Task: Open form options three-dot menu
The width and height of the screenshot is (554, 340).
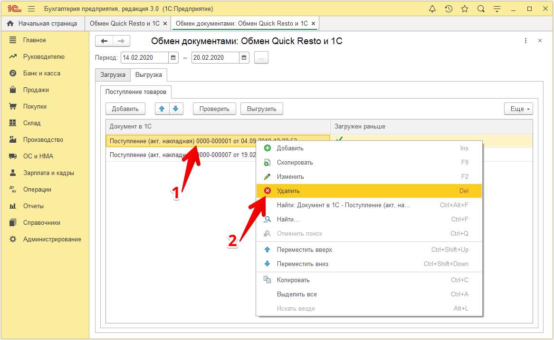Action: tap(525, 41)
